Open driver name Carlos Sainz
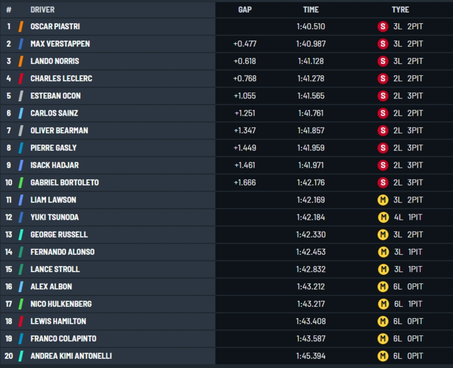The width and height of the screenshot is (453, 368). pos(54,113)
